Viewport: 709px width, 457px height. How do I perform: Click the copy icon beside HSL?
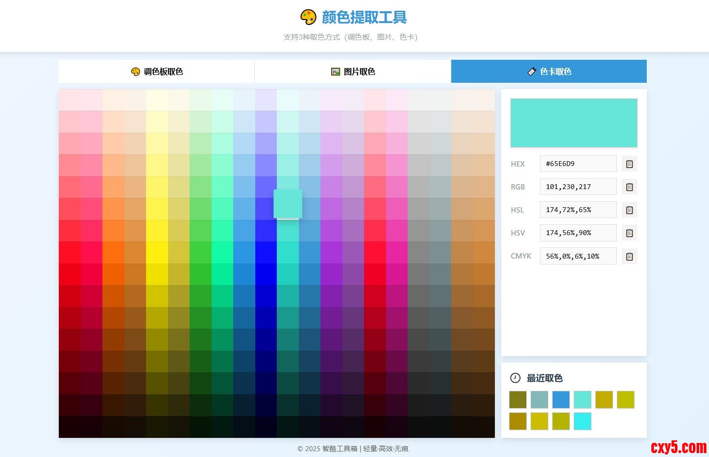(x=629, y=210)
